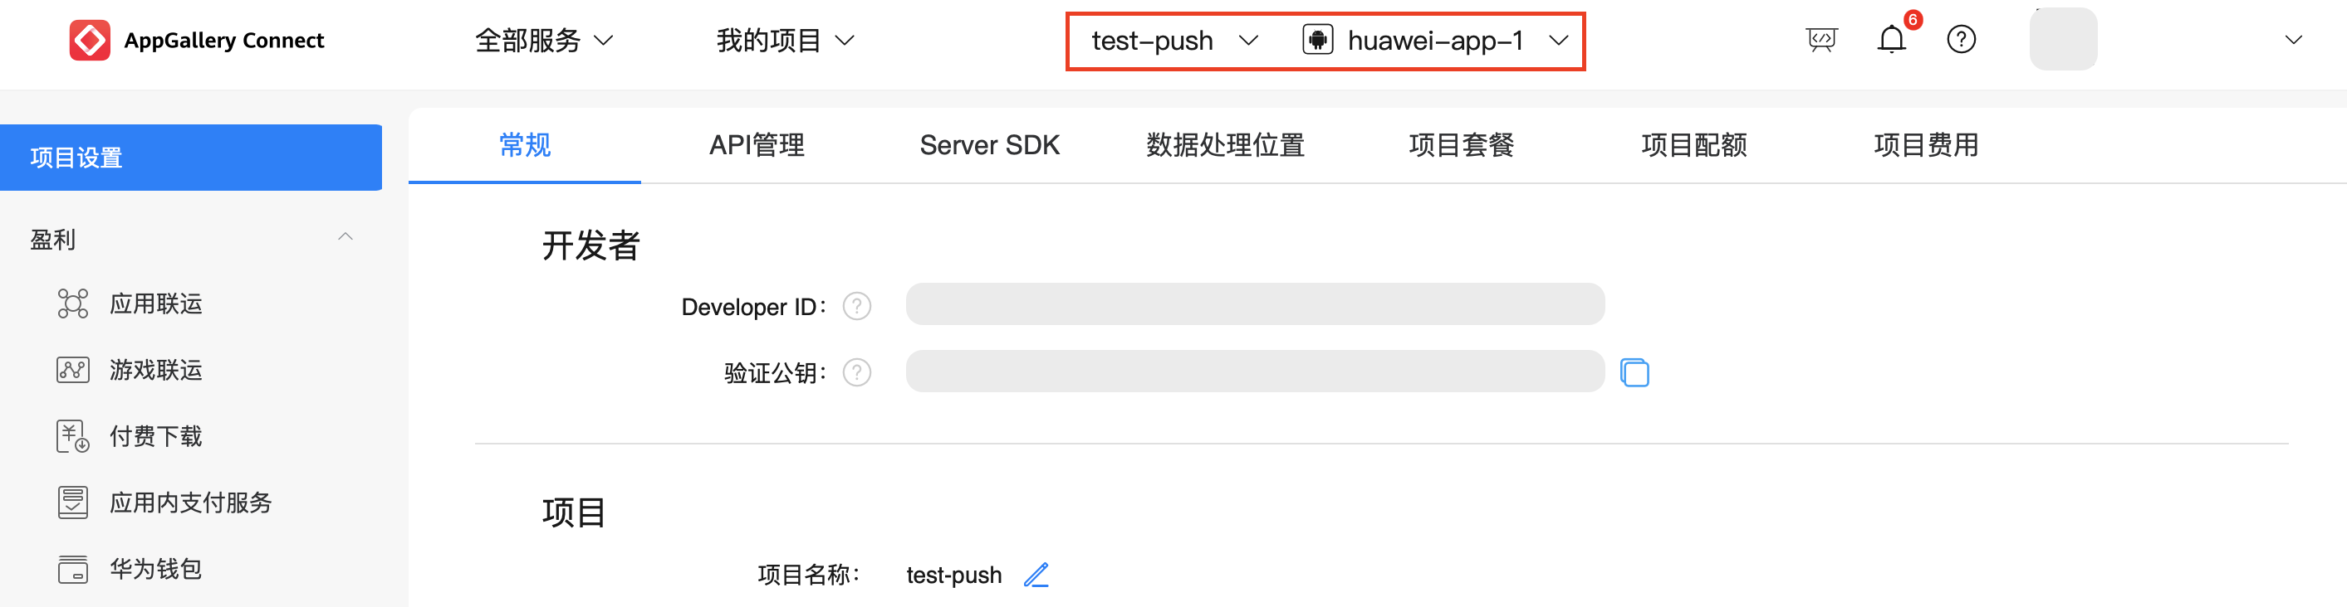Expand the 全部服务 dropdown
The height and width of the screenshot is (607, 2347).
[x=544, y=41]
